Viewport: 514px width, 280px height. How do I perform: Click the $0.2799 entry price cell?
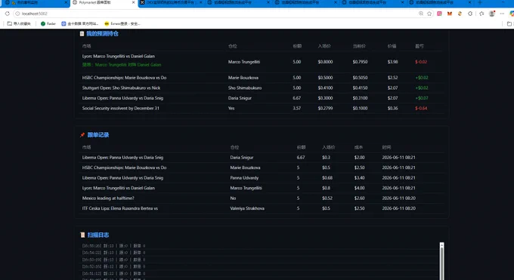[x=325, y=108]
